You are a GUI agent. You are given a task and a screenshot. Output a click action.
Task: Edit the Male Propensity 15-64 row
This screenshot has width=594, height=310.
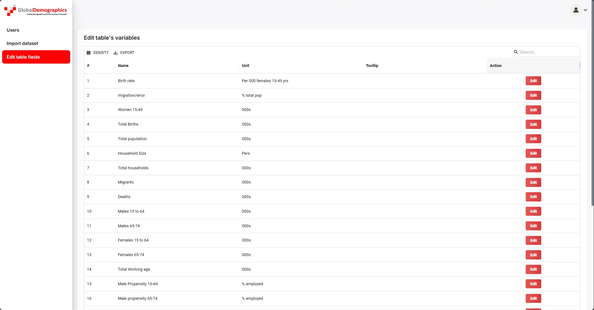pos(533,284)
